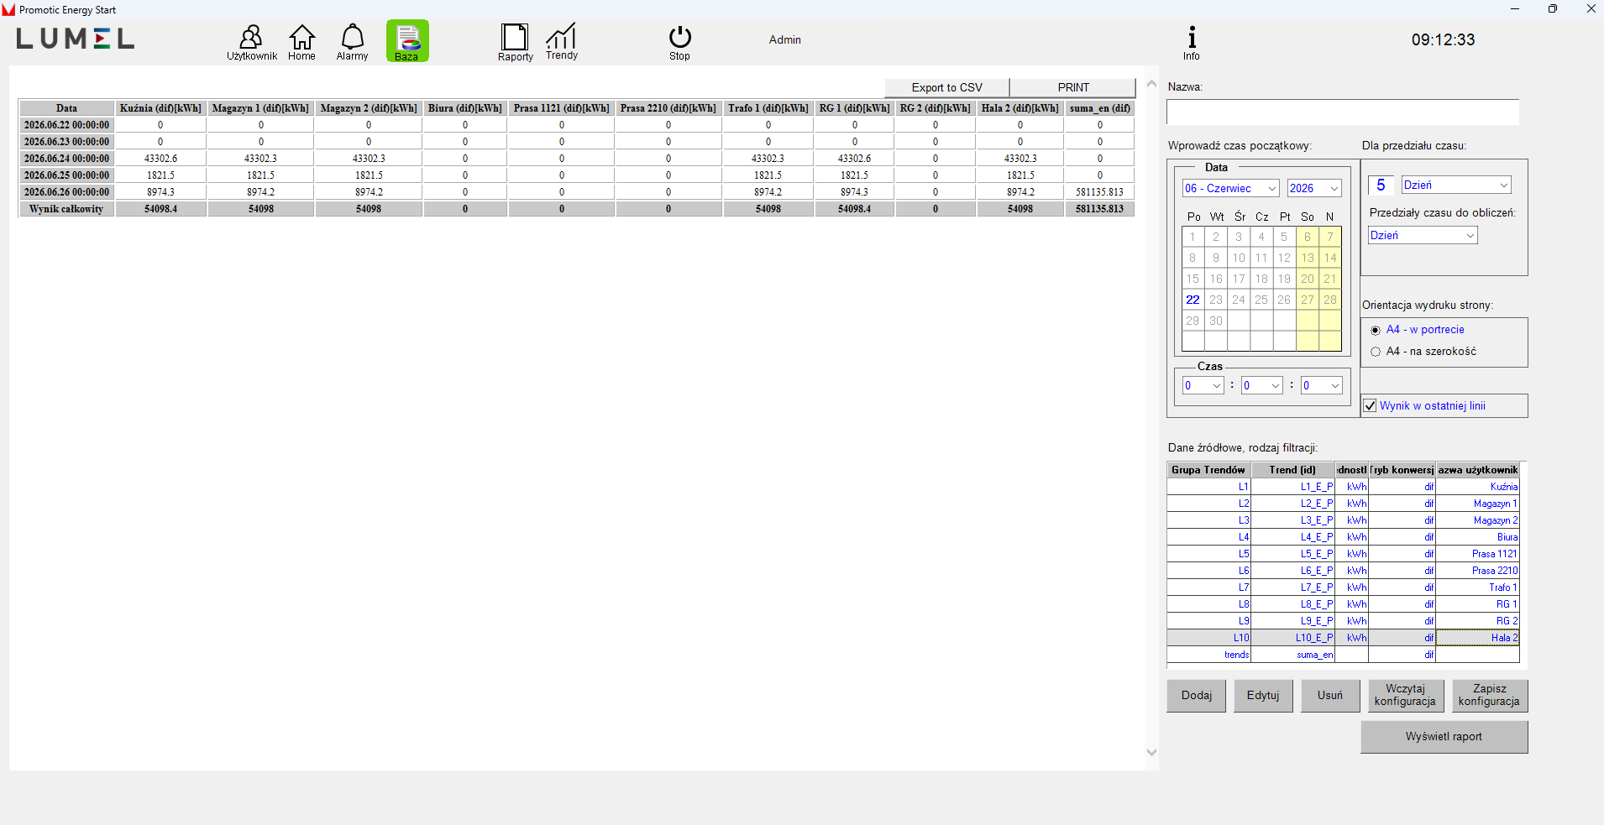Open the Raporty document icon

pyautogui.click(x=515, y=42)
